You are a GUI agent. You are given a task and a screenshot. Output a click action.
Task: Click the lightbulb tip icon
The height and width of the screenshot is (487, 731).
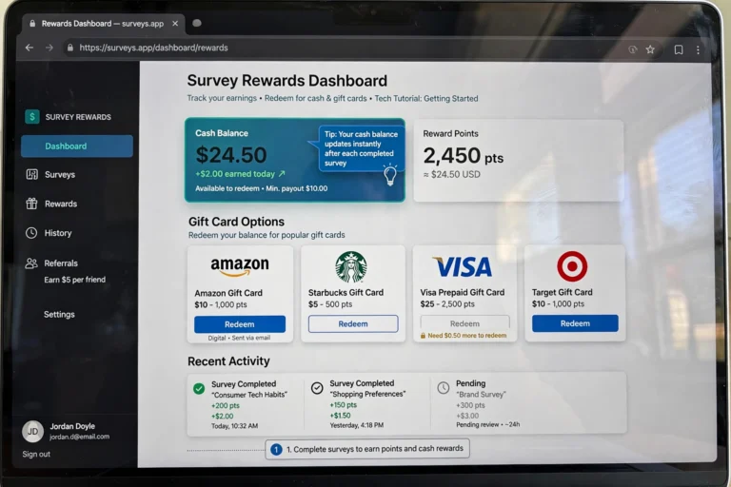[x=389, y=175]
